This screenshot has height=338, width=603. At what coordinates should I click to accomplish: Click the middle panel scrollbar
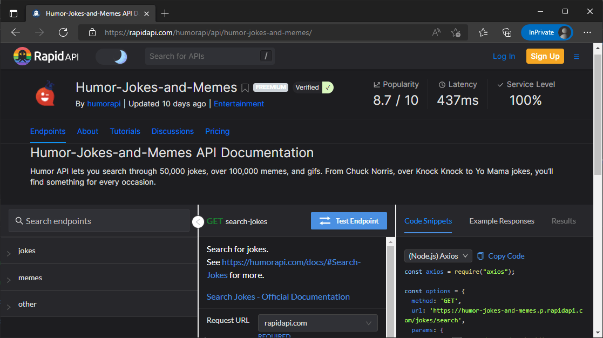pyautogui.click(x=390, y=292)
